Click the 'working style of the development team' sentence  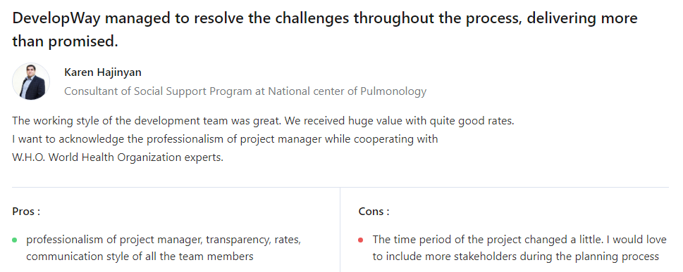[x=263, y=121]
